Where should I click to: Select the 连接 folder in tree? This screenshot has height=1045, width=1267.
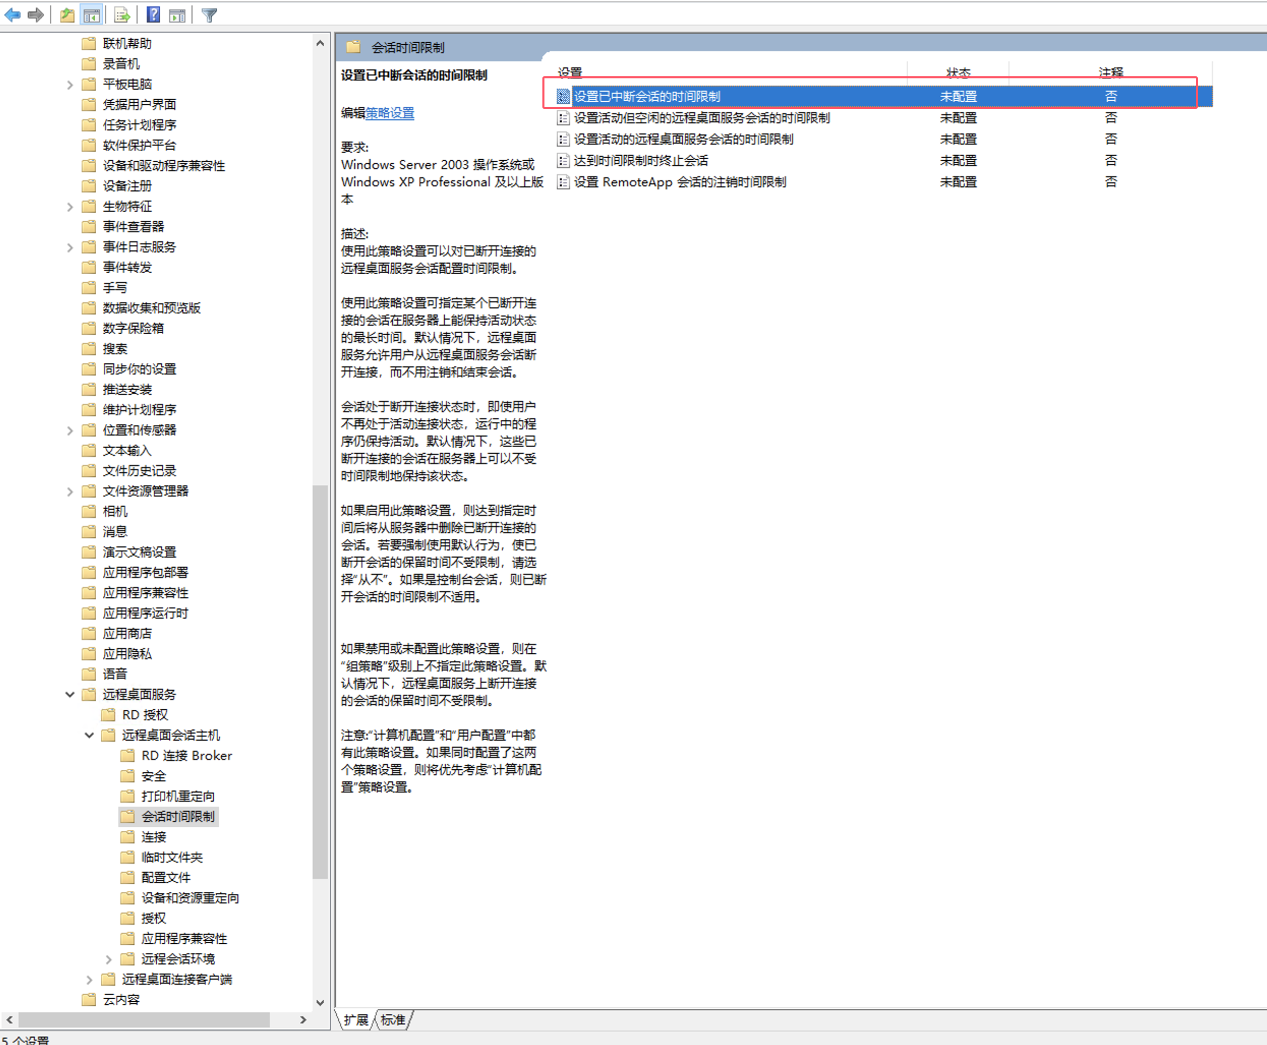(x=154, y=837)
